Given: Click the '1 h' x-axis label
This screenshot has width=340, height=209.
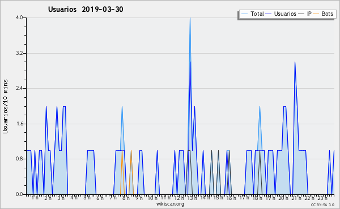Looking at the screenshot, I should click(35, 198).
